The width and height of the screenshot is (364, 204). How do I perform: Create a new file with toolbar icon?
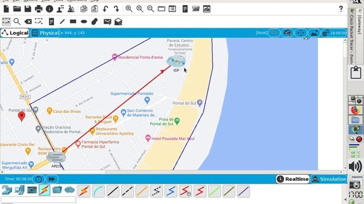coord(6,9)
